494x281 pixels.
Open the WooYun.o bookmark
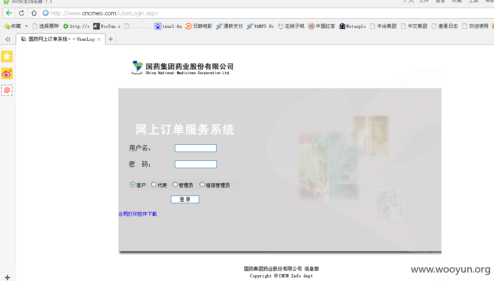click(107, 26)
